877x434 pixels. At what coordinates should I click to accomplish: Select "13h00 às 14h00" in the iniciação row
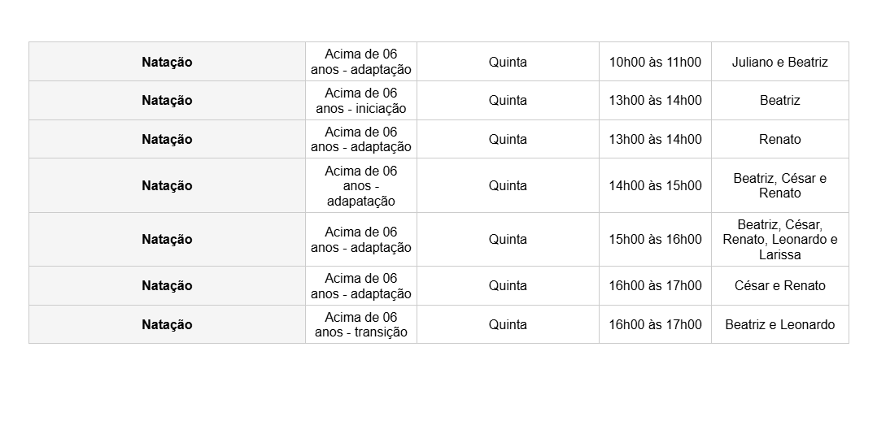[655, 101]
